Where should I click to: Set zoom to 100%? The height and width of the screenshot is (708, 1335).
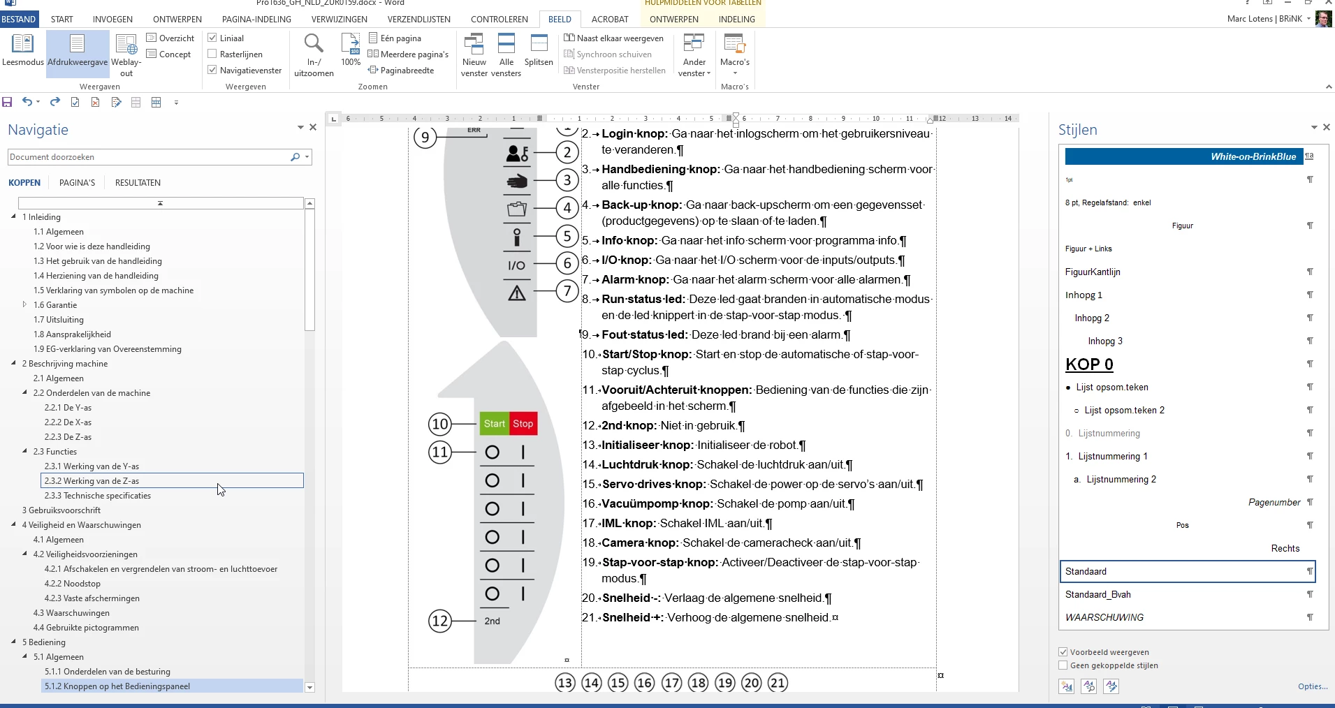[351, 50]
